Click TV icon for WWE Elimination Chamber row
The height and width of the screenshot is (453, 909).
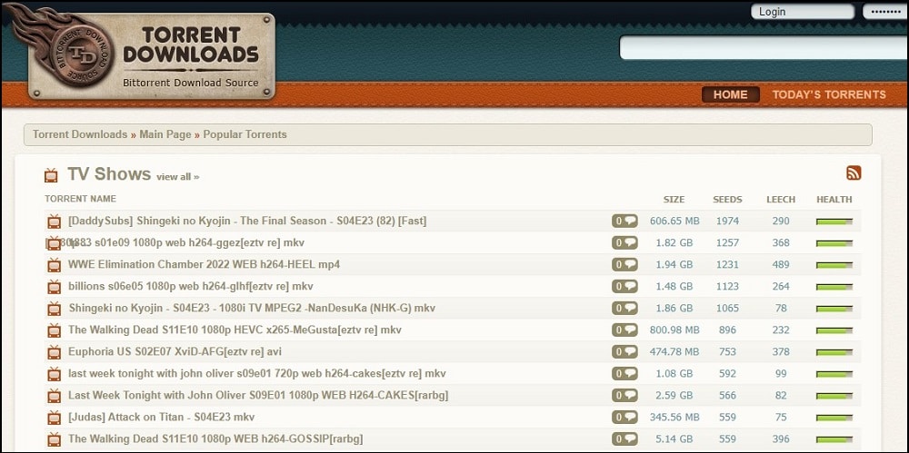[54, 265]
